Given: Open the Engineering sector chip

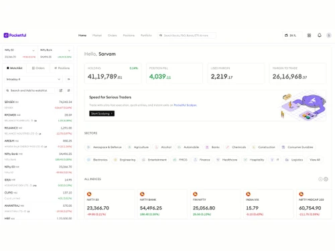Looking at the screenshot, I should (125, 160).
